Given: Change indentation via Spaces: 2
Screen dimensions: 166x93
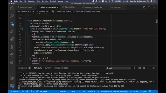Looking at the screenshot, I should click(x=64, y=91).
